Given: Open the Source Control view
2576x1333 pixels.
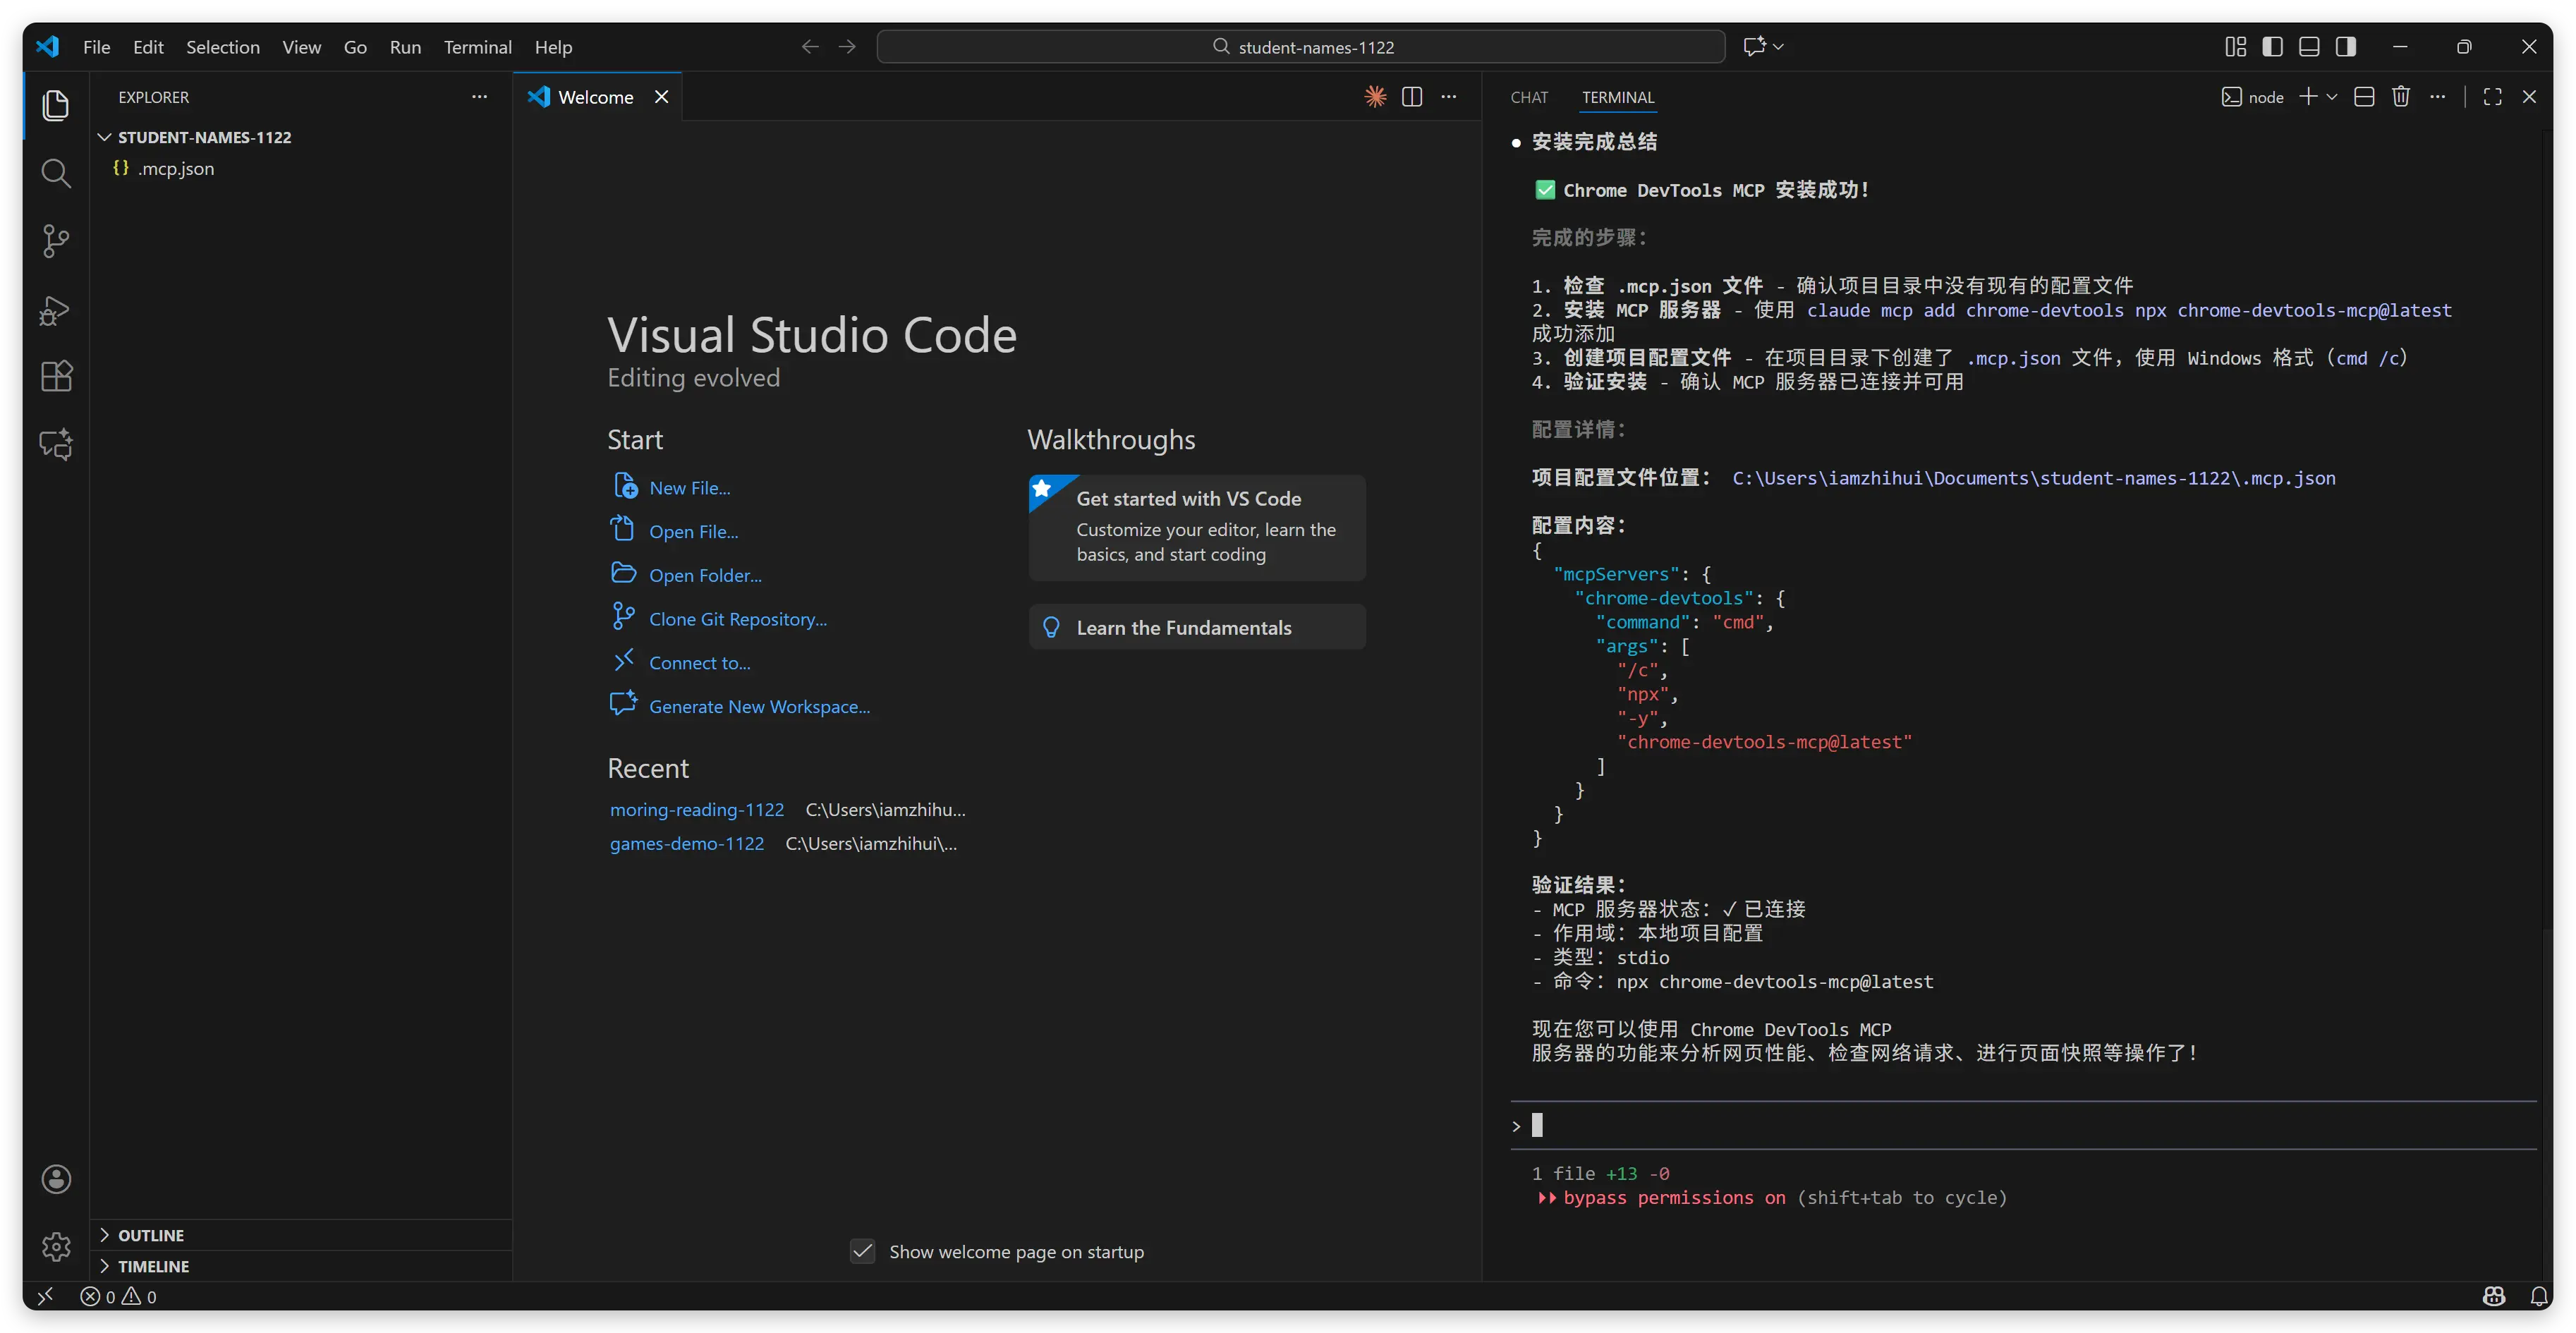Looking at the screenshot, I should pos(56,241).
